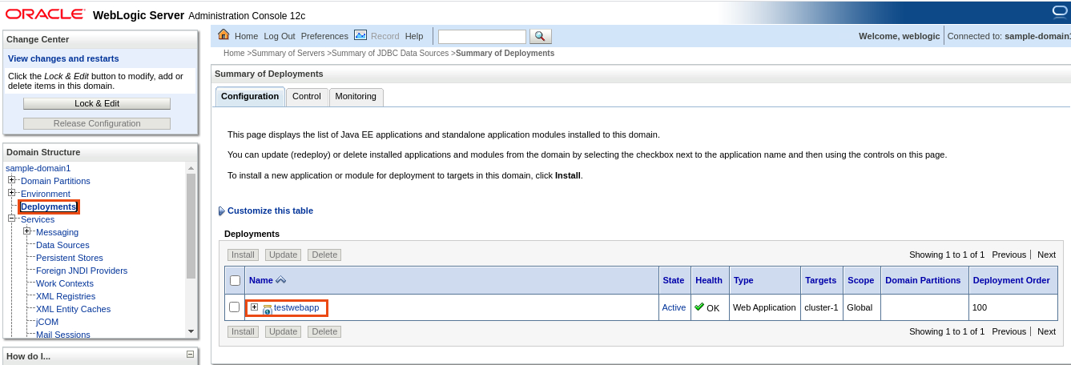Click the Home house icon in toolbar

(223, 34)
